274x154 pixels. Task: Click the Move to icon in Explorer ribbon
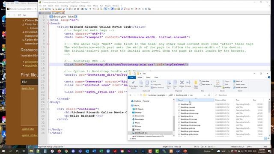(169, 85)
